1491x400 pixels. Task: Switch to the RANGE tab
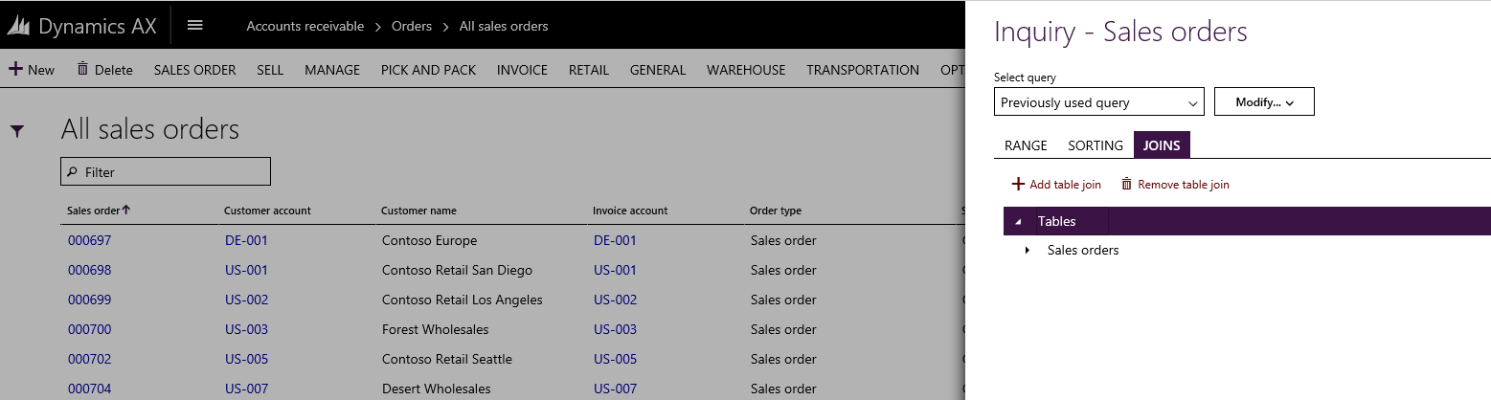pyautogui.click(x=1026, y=145)
